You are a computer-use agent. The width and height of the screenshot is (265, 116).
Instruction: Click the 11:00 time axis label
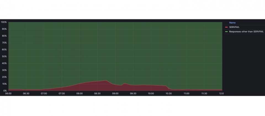click(186, 94)
